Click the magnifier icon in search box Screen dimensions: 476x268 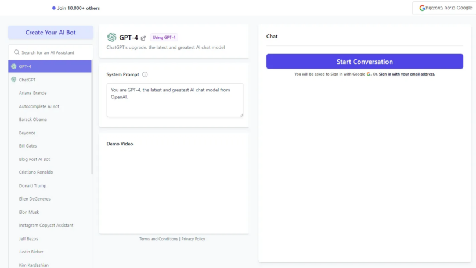point(17,52)
